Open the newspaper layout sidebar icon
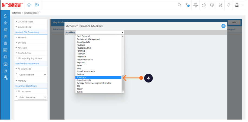Viewport: 248px width, 122px height. pyautogui.click(x=5, y=50)
